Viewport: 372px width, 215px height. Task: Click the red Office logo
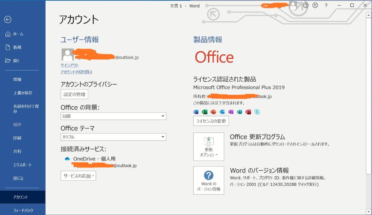point(214,57)
